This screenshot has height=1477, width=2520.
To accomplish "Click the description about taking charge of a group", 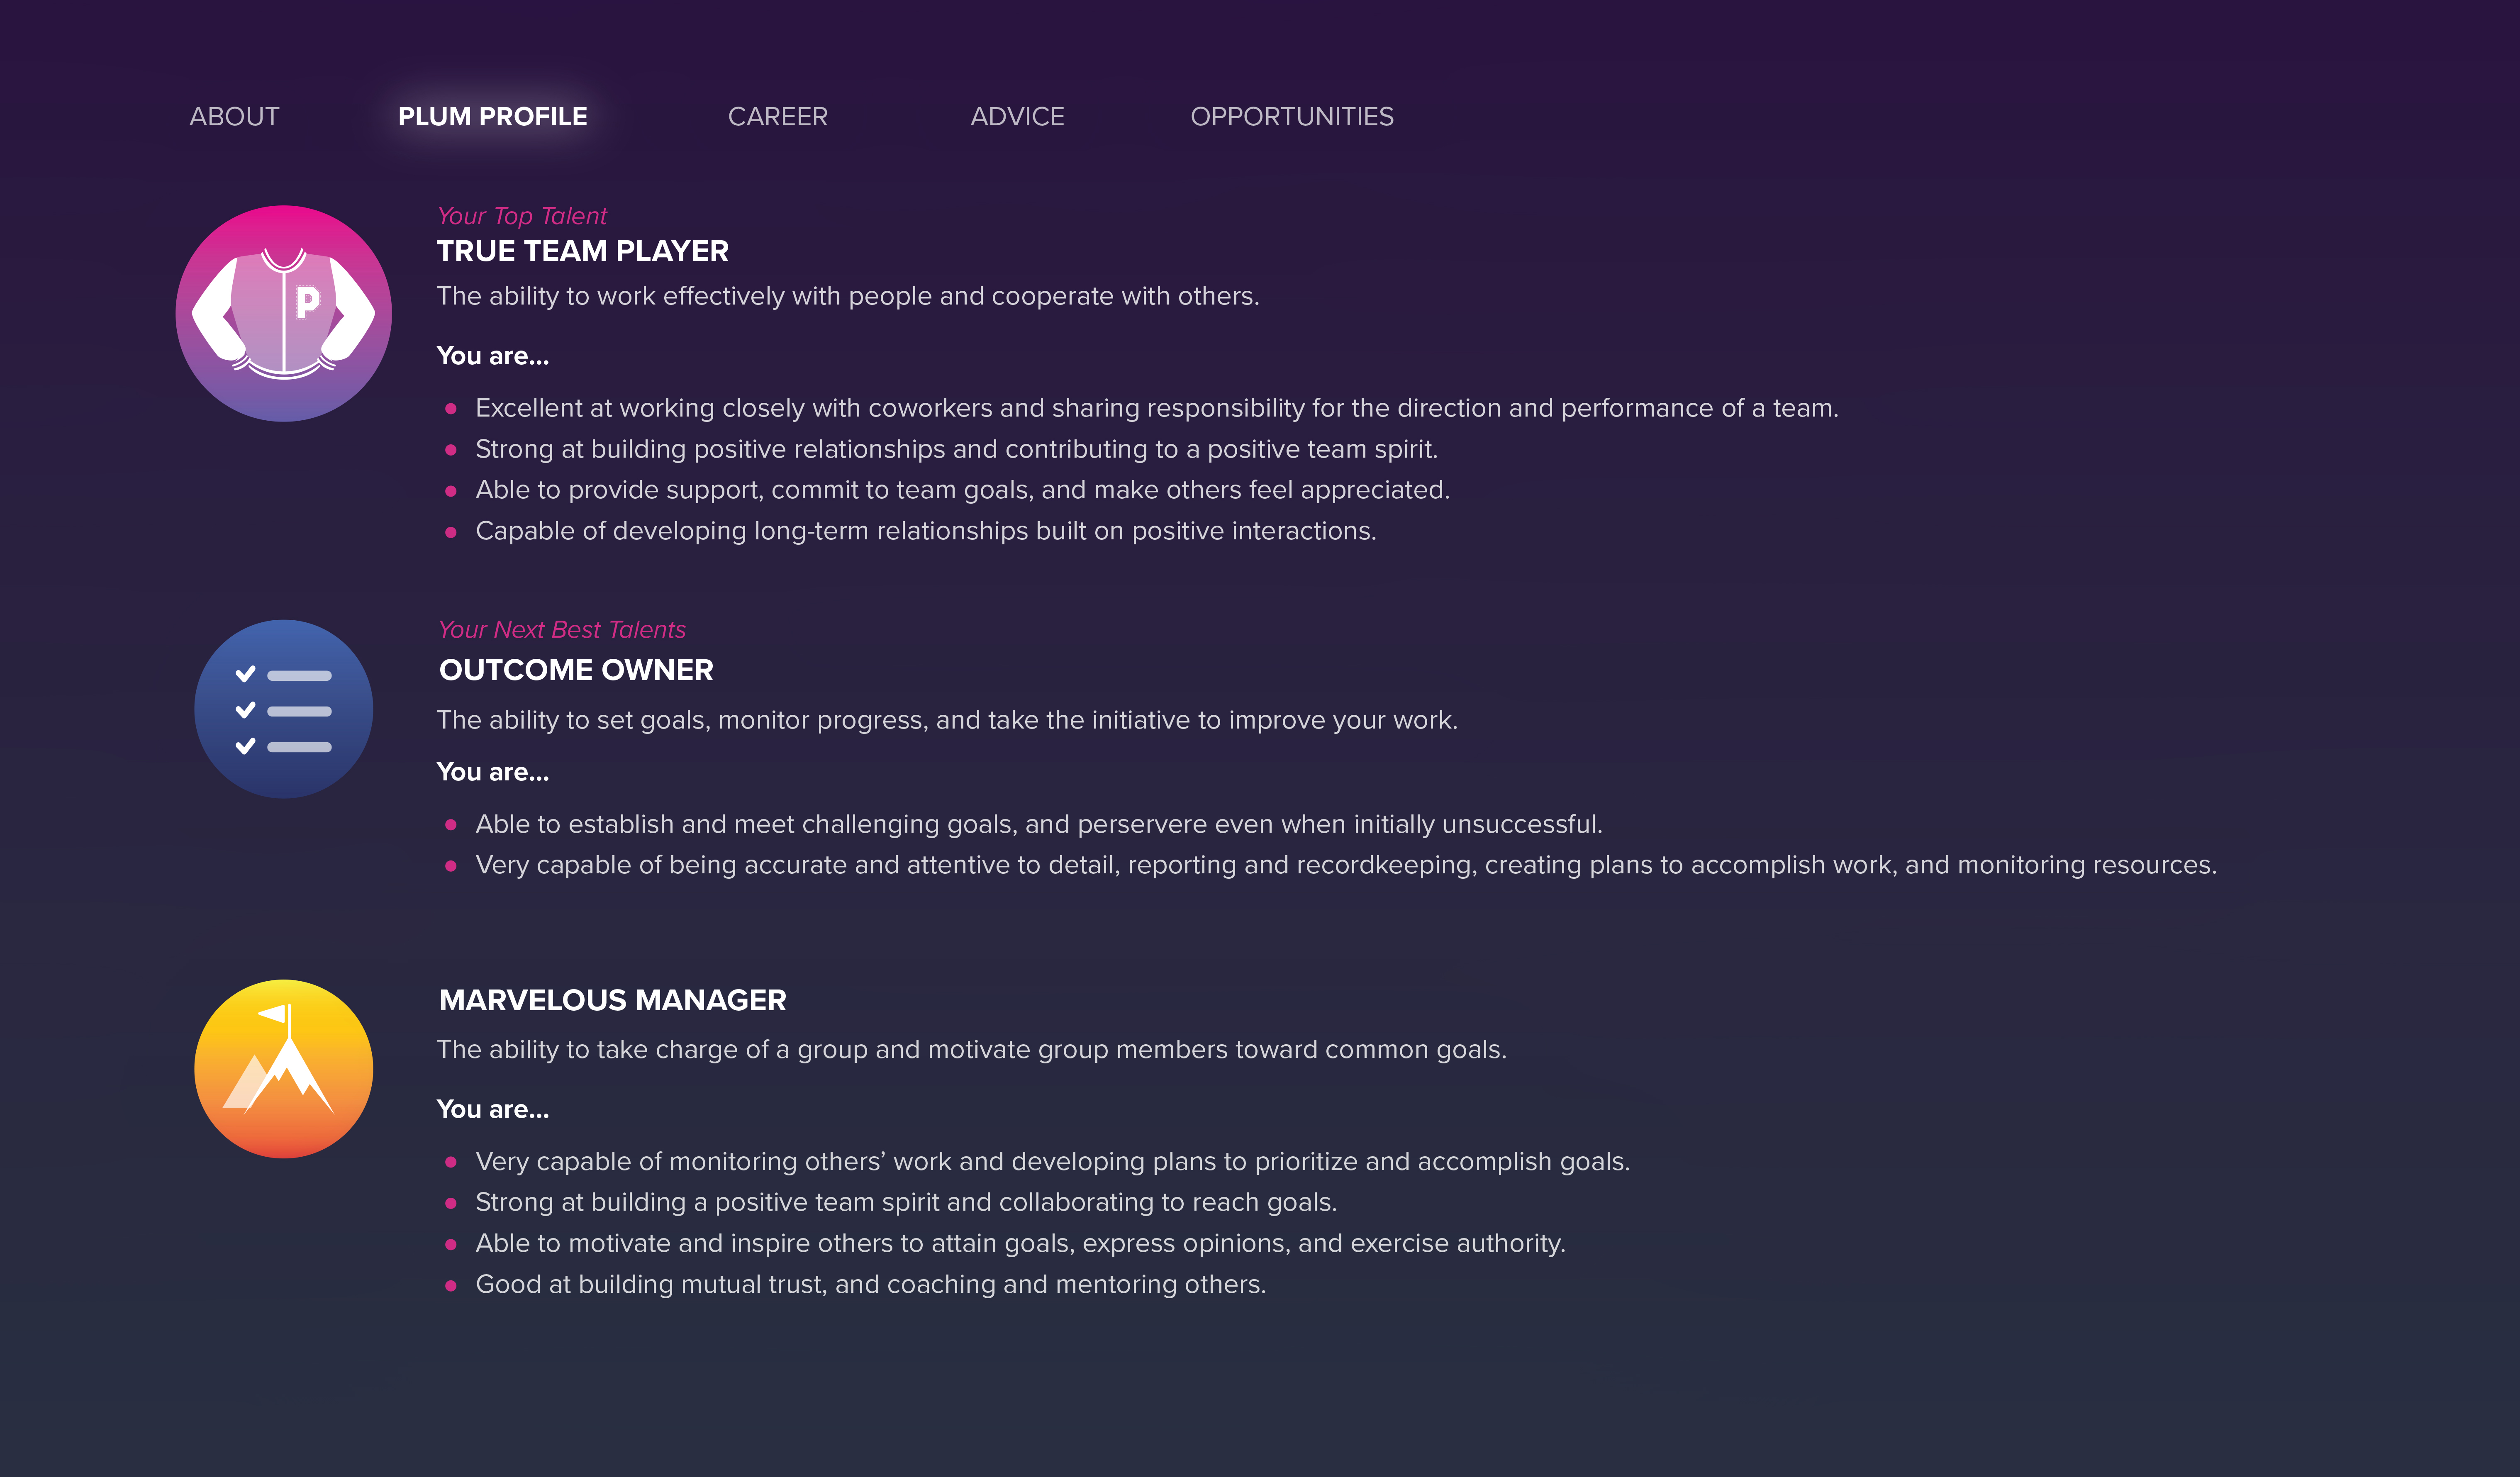I will pyautogui.click(x=971, y=1049).
